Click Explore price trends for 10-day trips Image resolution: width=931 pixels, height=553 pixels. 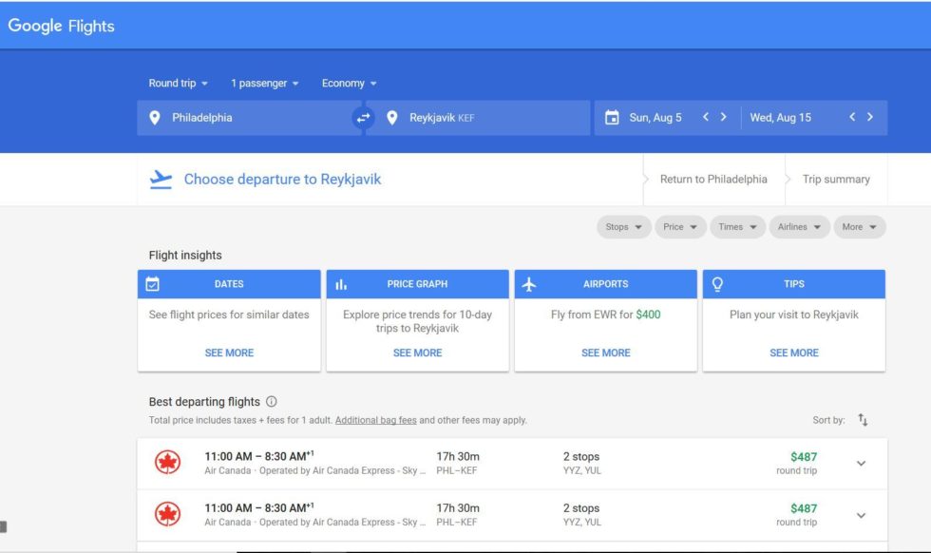(417, 321)
